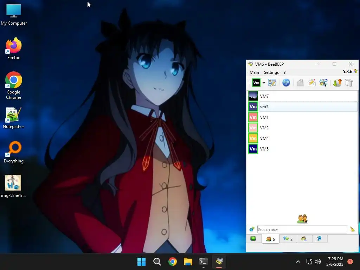Open Google Chrome desktop shortcut
Image resolution: width=360 pixels, height=270 pixels.
coord(14,85)
